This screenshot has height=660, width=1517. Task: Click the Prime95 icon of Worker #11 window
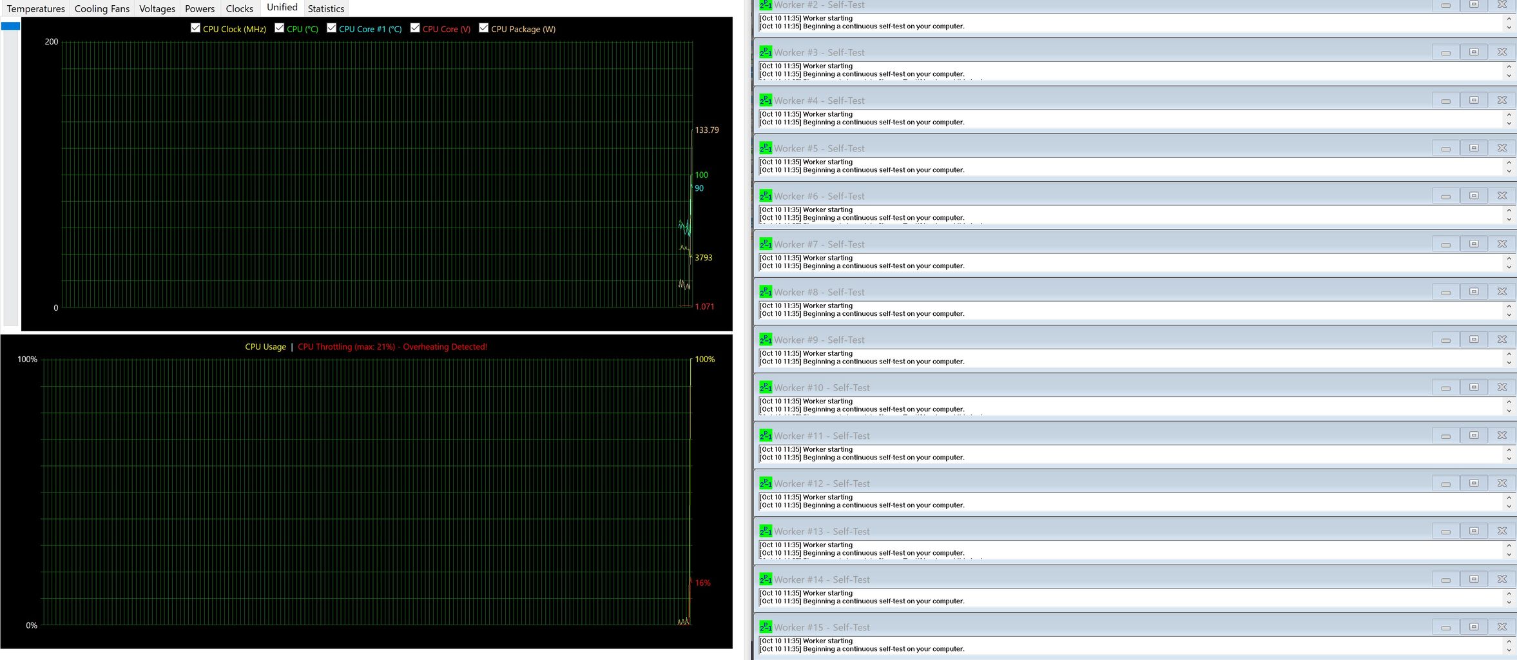[x=766, y=435]
